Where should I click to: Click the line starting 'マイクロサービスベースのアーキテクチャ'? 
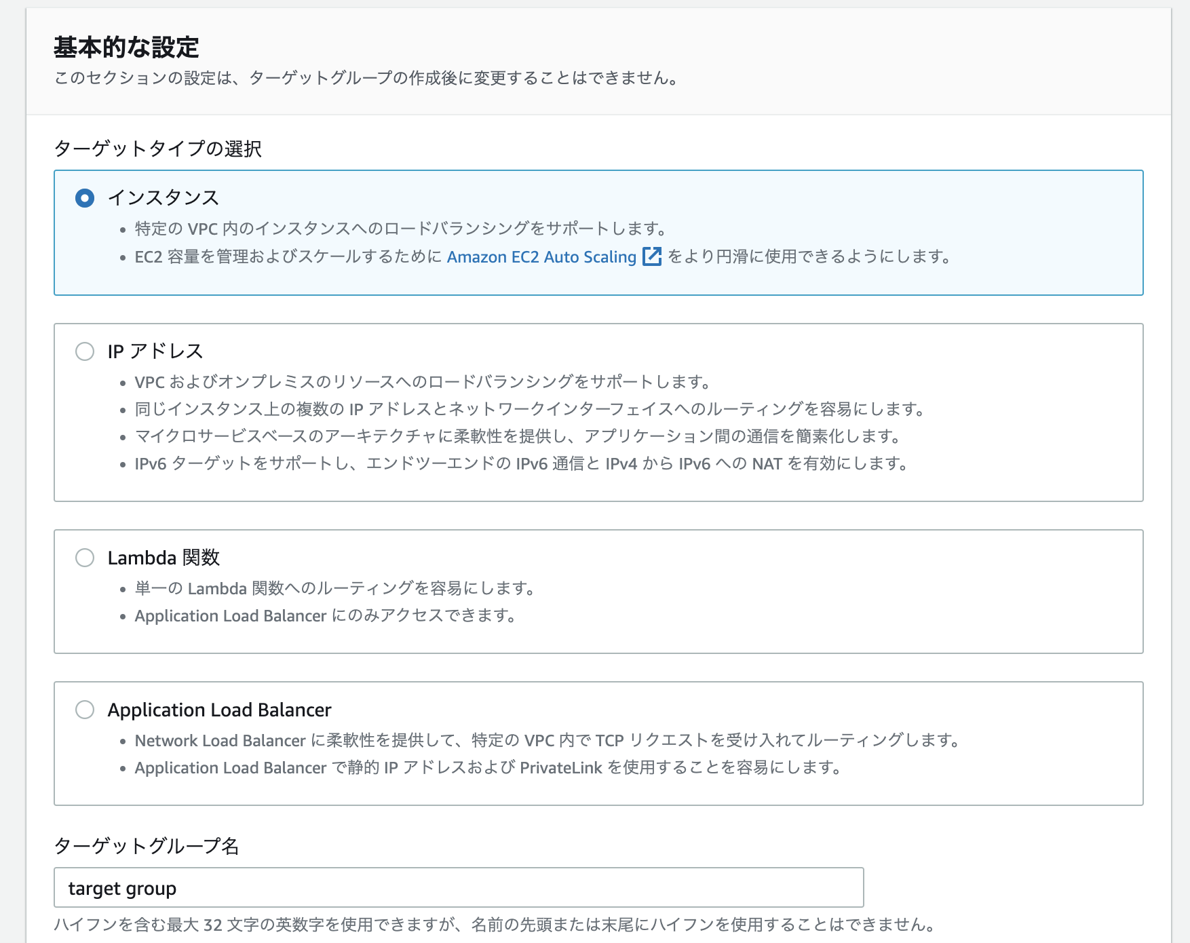pos(518,436)
